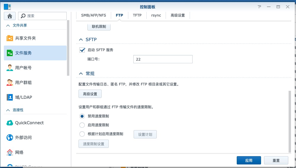Collapse the General (常规) section
Image resolution: width=296 pixels, height=168 pixels.
pos(81,74)
